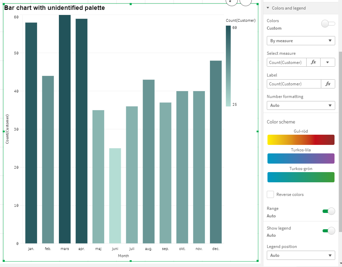Select the Turkos-lila color scheme
The height and width of the screenshot is (267, 342).
[301, 158]
